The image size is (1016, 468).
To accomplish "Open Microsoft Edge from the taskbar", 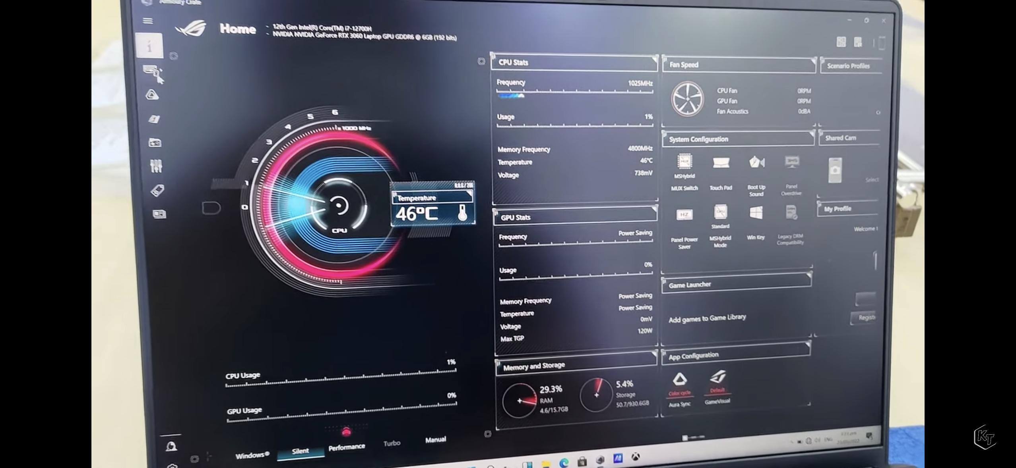I will point(564,463).
